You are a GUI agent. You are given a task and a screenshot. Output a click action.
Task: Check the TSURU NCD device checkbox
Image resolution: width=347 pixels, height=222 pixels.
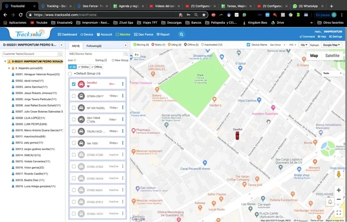[x=73, y=131]
